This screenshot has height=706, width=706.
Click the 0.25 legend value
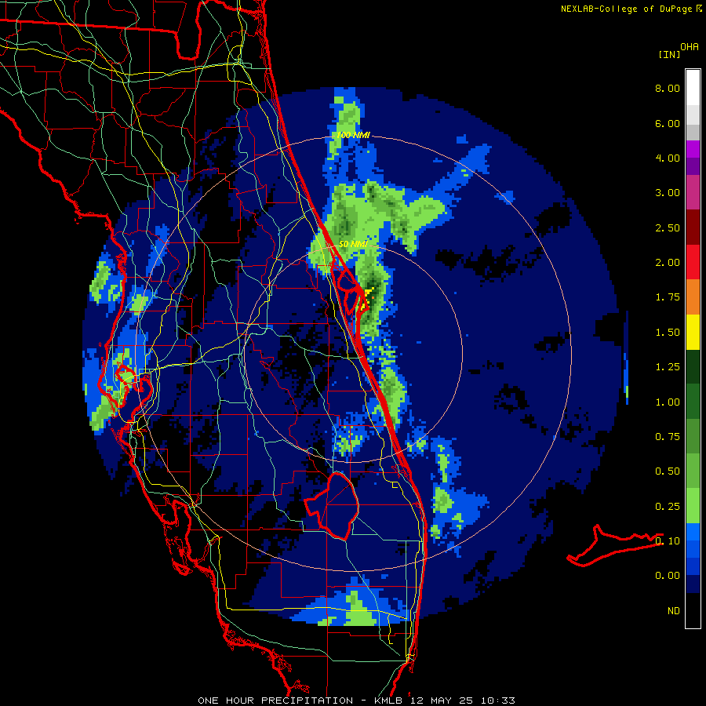point(668,507)
